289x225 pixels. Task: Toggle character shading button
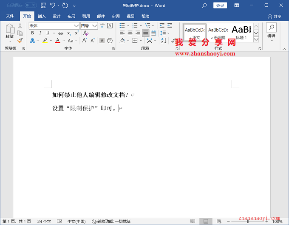pos(102,40)
